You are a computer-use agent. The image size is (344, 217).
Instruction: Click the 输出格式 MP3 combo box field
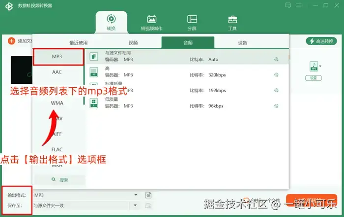[x=86, y=195]
